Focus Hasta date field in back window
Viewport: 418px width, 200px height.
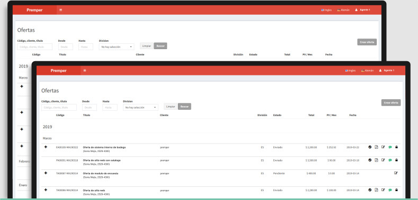(x=86, y=47)
